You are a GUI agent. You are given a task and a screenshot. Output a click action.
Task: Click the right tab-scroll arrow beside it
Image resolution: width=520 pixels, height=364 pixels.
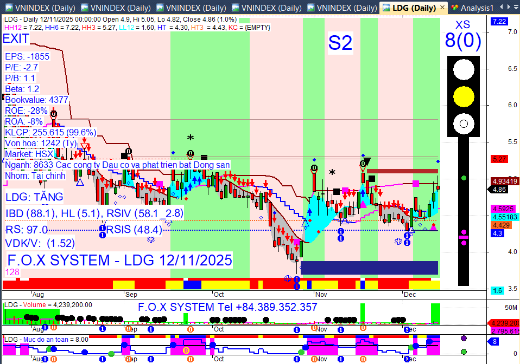tap(509, 6)
